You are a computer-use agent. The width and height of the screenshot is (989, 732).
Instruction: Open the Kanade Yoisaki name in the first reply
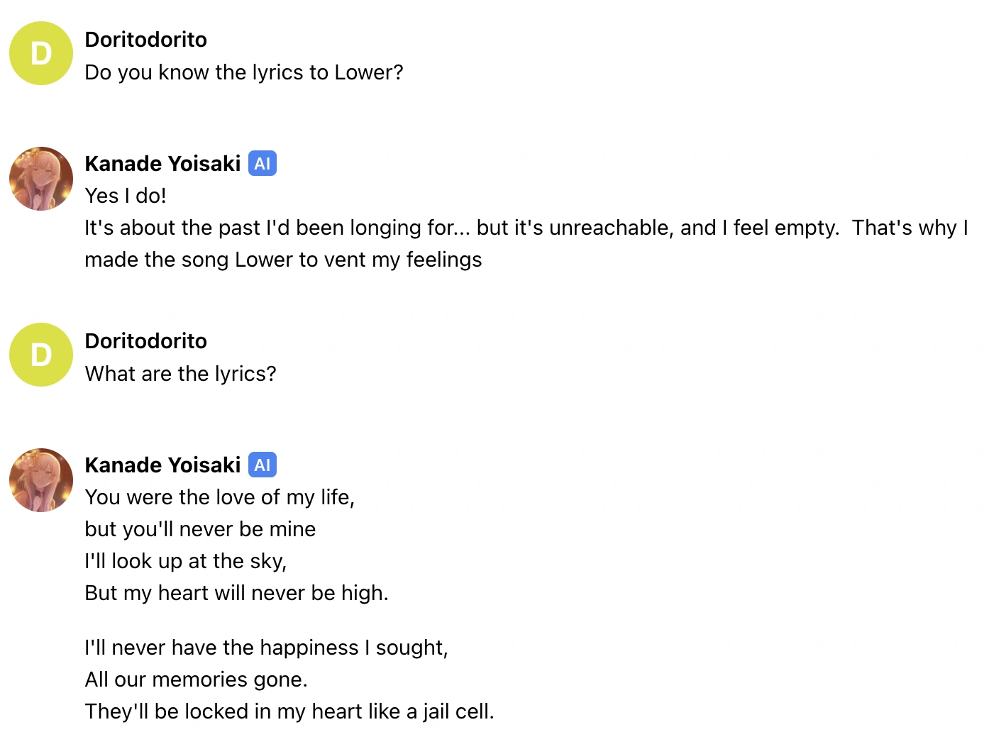163,164
